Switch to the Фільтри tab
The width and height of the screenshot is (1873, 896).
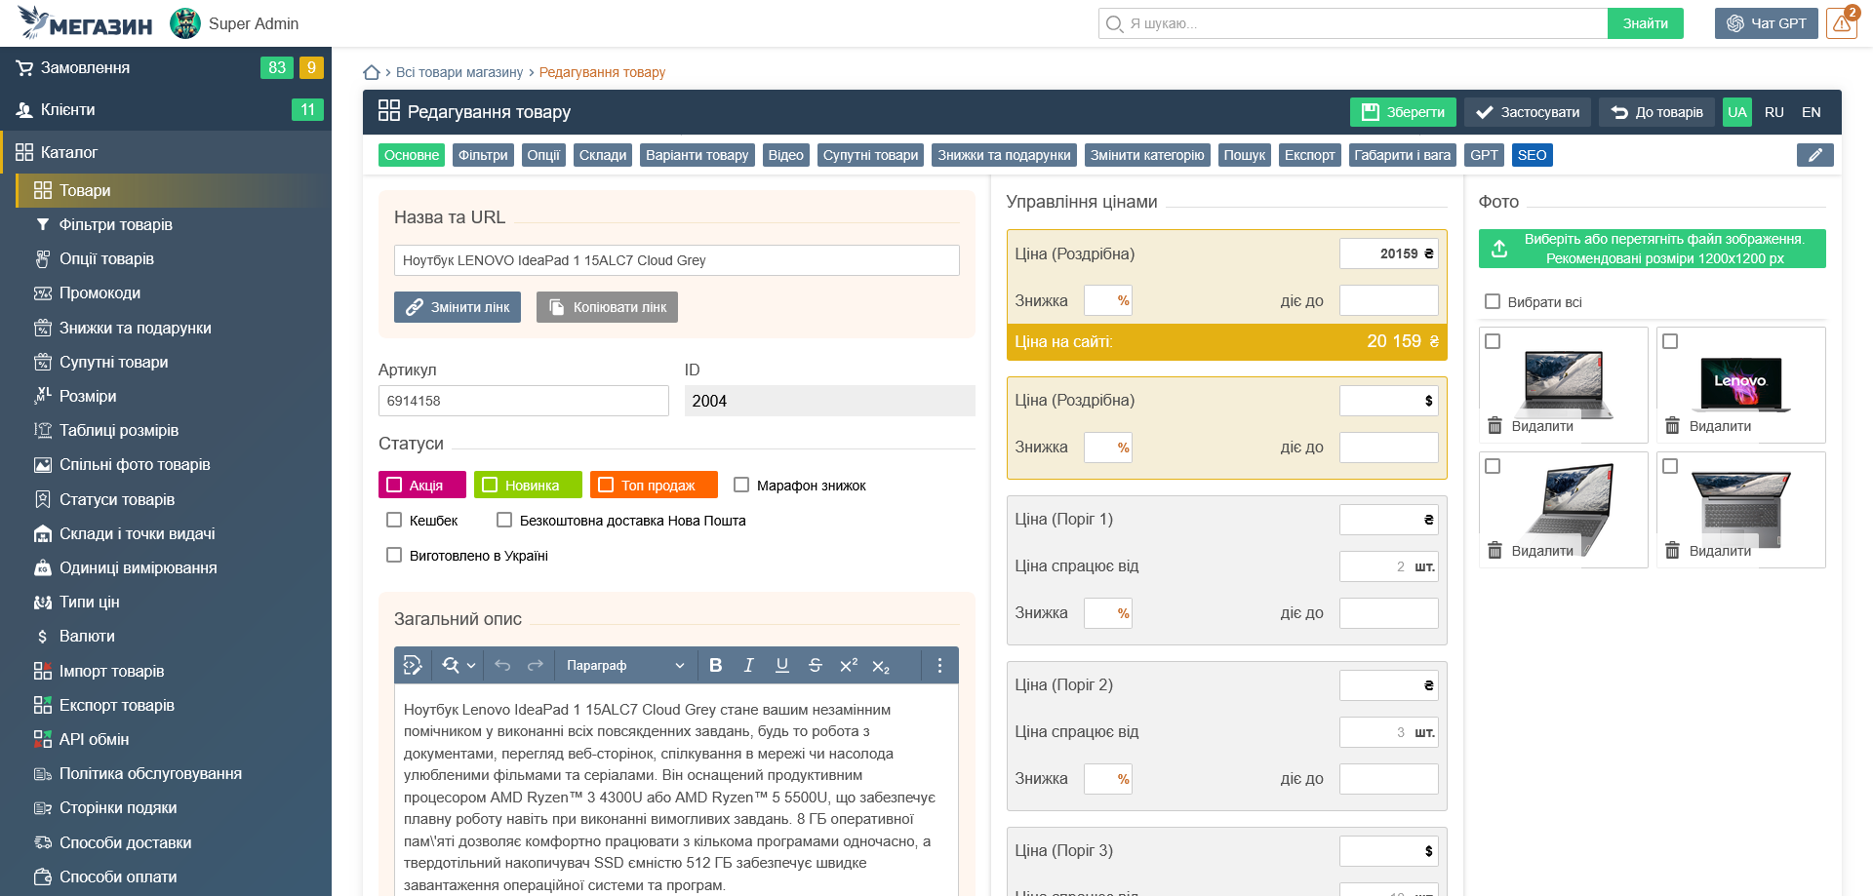point(483,155)
